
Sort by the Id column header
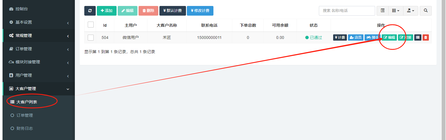[105, 25]
